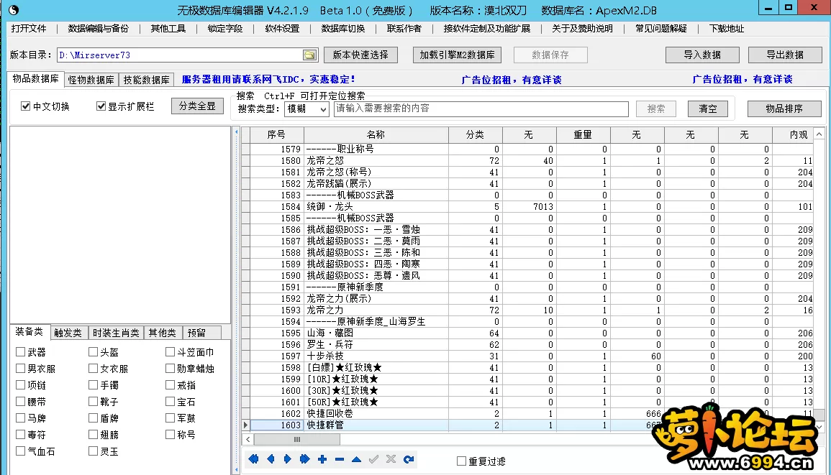Click the horizontal scrollbar thumb under table
Screen dimensions: 831x475
point(296,440)
